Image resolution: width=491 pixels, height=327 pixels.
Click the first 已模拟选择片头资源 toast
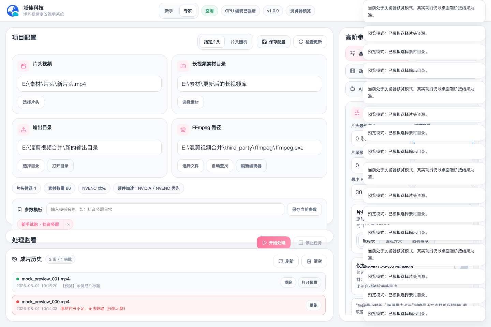pos(424,33)
